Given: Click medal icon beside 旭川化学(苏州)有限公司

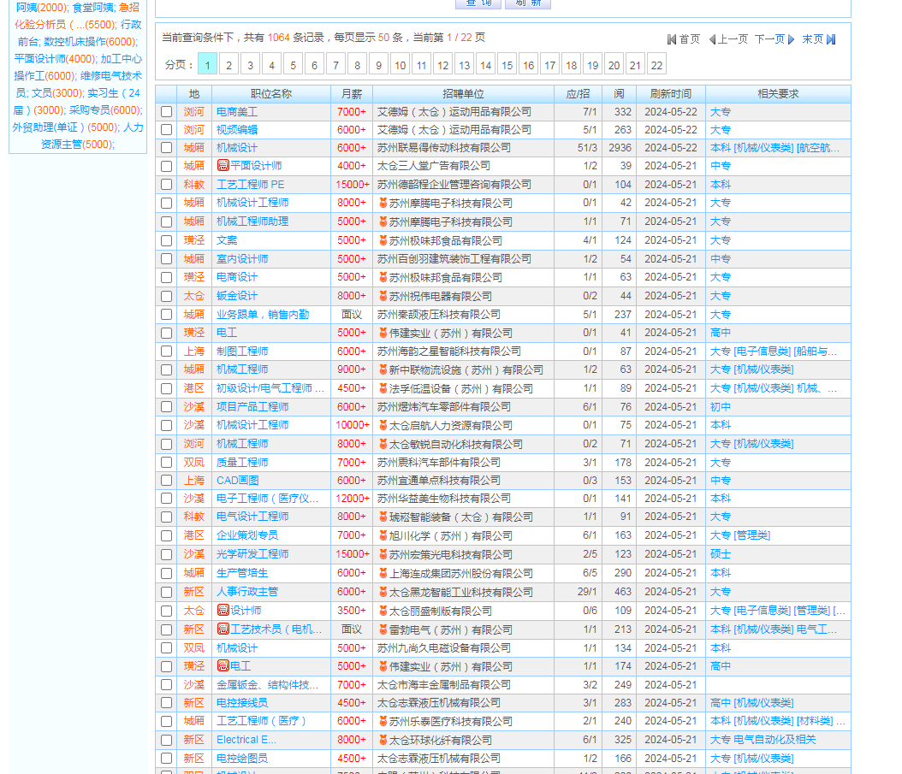Looking at the screenshot, I should [383, 535].
